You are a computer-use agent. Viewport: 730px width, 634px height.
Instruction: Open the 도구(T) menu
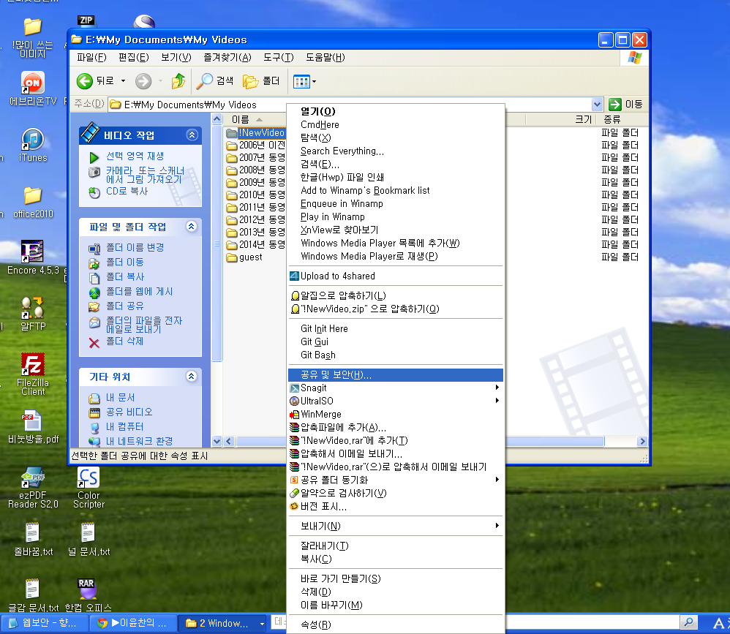[279, 57]
